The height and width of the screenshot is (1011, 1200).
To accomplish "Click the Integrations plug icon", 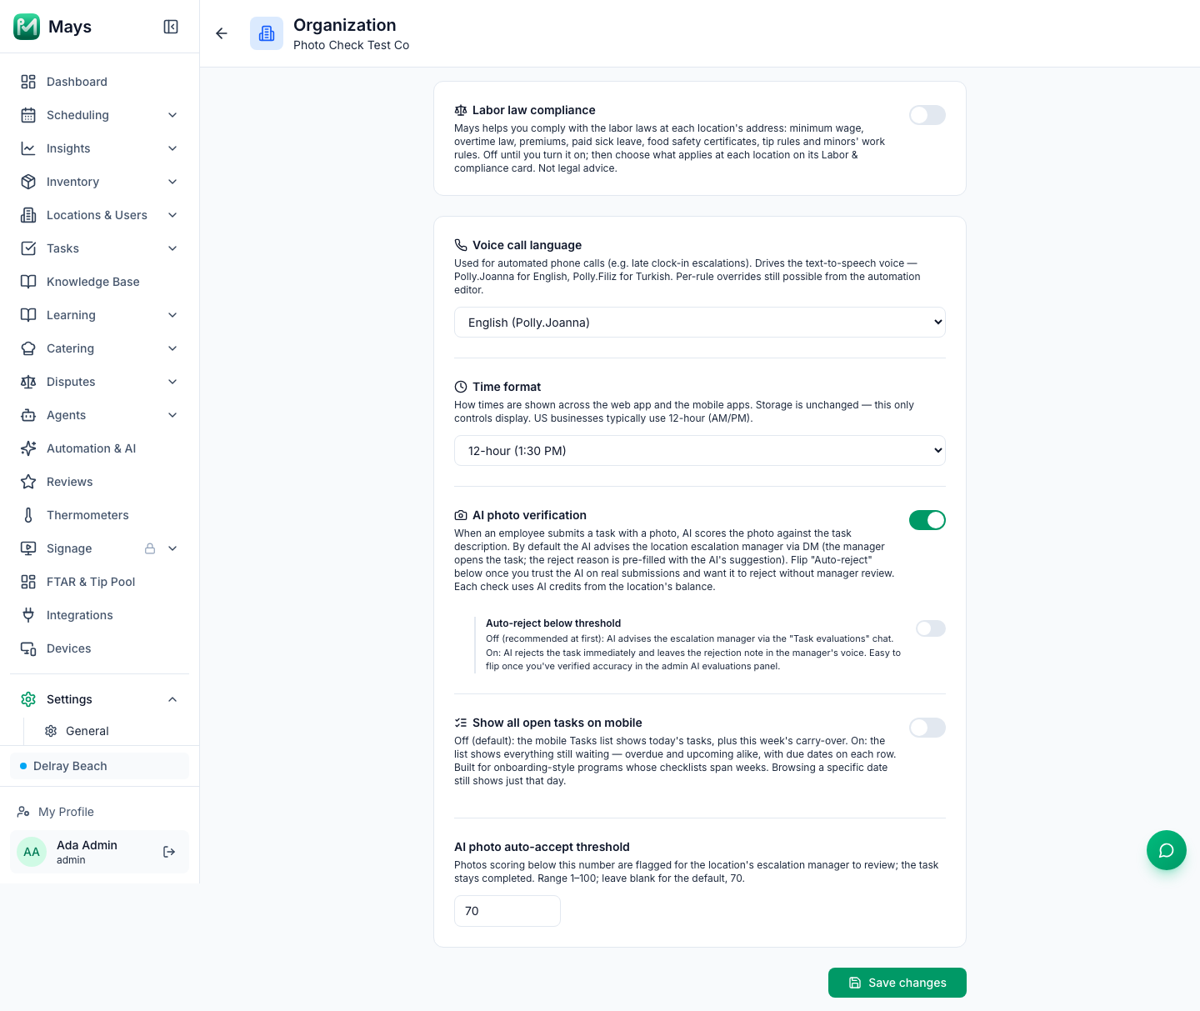I will [x=28, y=615].
